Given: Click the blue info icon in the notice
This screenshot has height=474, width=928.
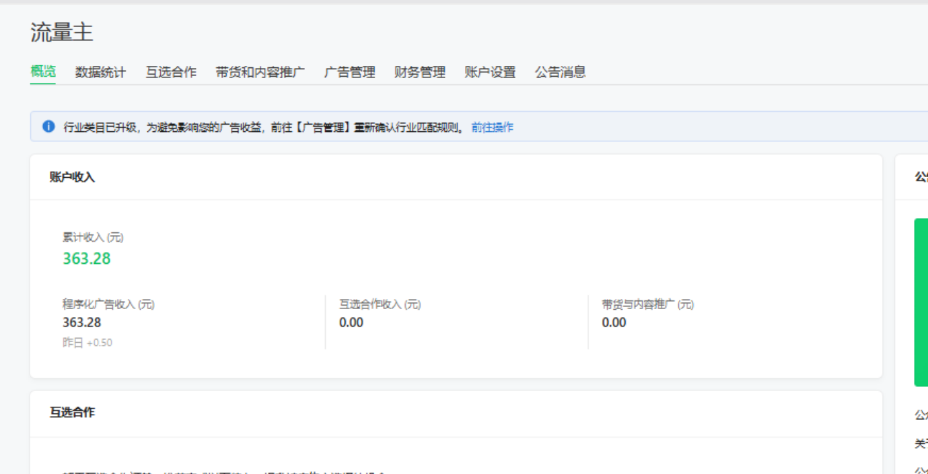Looking at the screenshot, I should pos(48,127).
